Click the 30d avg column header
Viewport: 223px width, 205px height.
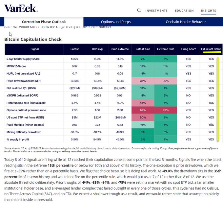point(97,49)
